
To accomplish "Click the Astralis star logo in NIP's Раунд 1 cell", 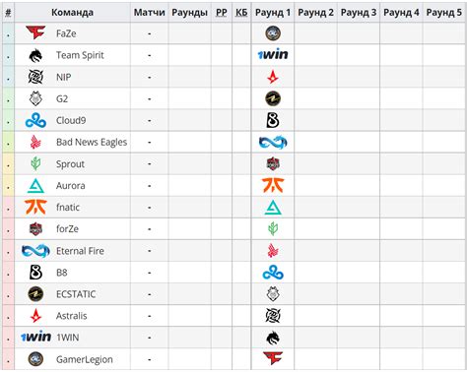I will (273, 77).
